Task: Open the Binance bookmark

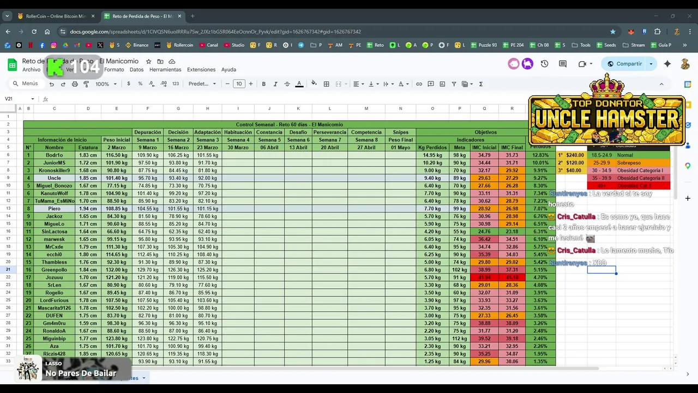Action: click(x=137, y=45)
